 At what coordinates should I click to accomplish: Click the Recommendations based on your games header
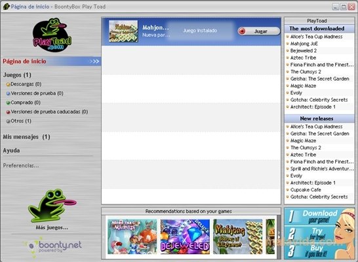188,212
